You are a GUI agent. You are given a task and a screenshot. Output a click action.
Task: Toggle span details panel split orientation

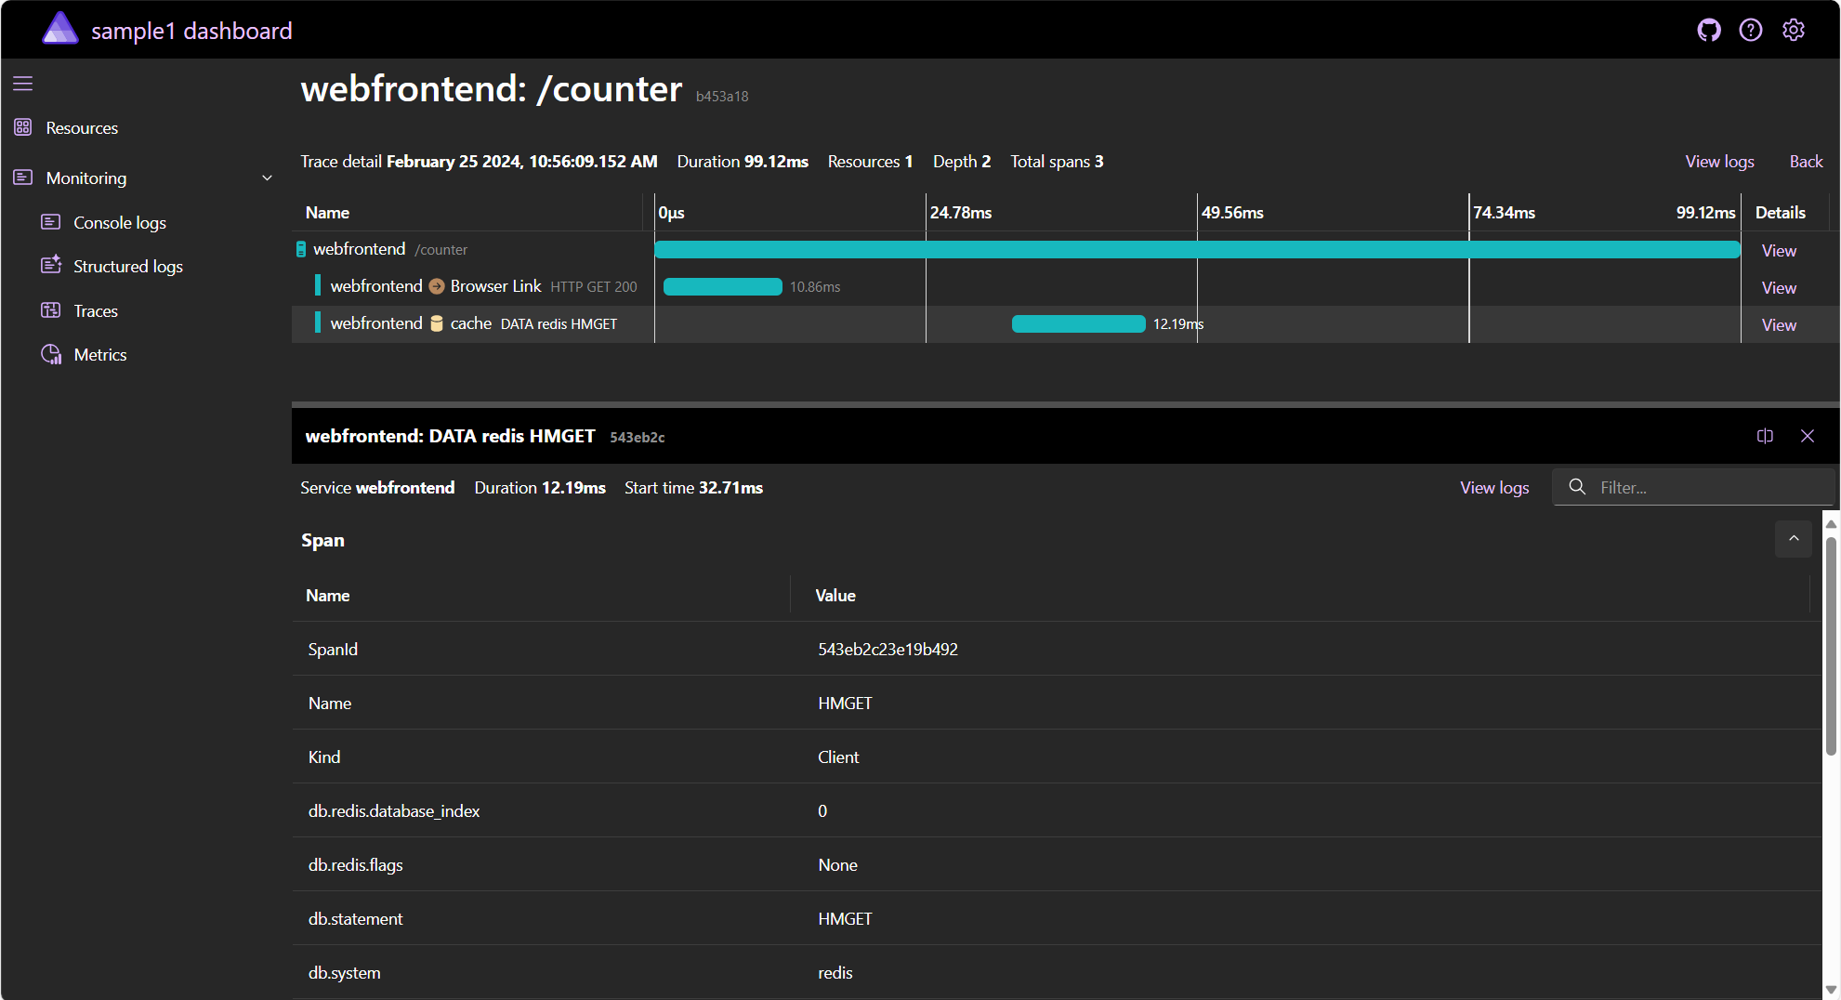(x=1765, y=436)
